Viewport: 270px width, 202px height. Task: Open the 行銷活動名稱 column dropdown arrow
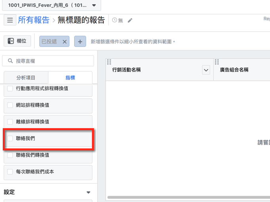pos(206,70)
